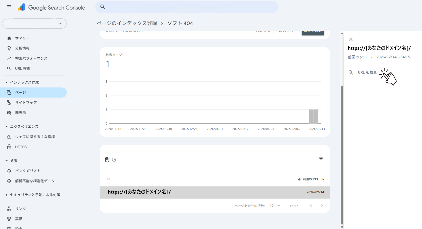The width and height of the screenshot is (422, 229).
Task: Open the サイトマップ report
Action: click(25, 102)
